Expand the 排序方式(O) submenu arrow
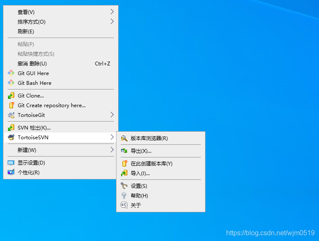Image resolution: width=319 pixels, height=241 pixels. click(x=112, y=22)
